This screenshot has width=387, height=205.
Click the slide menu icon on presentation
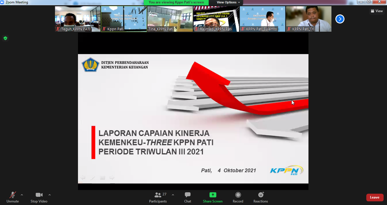[102, 178]
